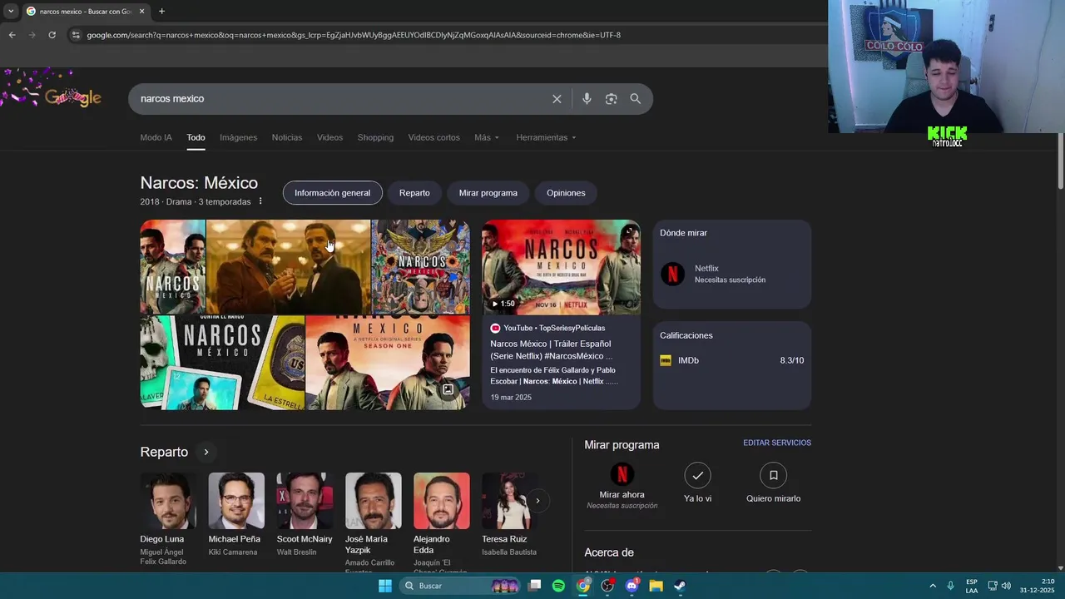
Task: Click the Chrome taskbar icon
Action: pos(583,586)
